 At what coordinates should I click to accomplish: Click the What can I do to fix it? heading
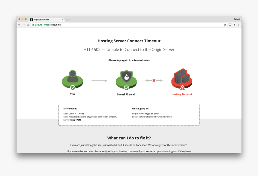pyautogui.click(x=129, y=138)
